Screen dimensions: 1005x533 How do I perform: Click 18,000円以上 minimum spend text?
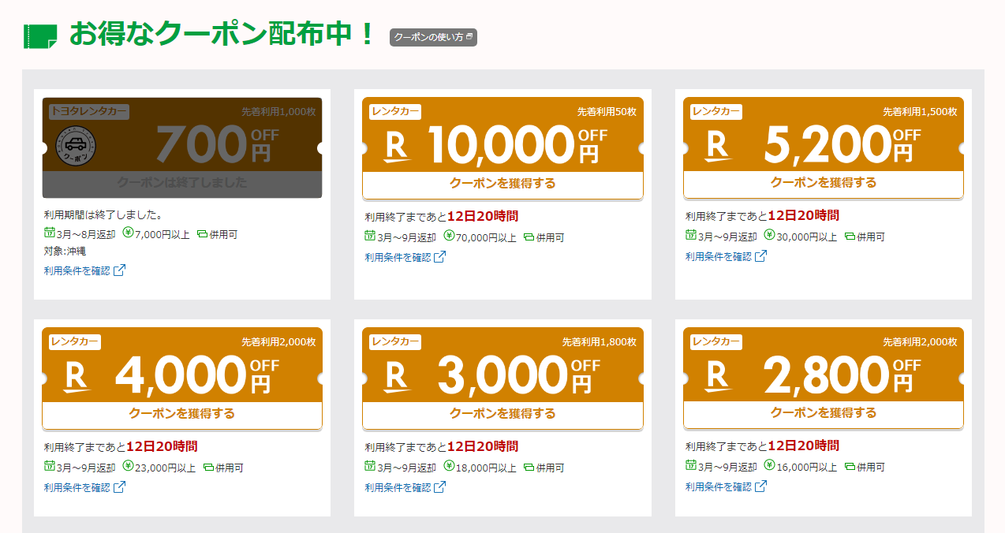(486, 468)
